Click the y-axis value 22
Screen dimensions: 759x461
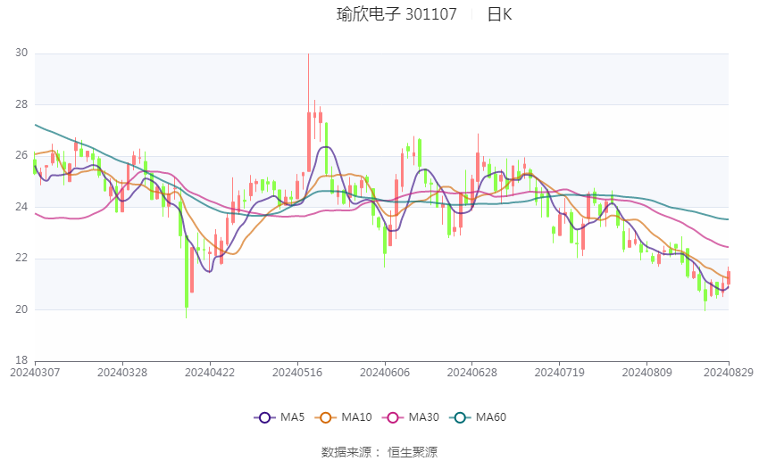(21, 258)
